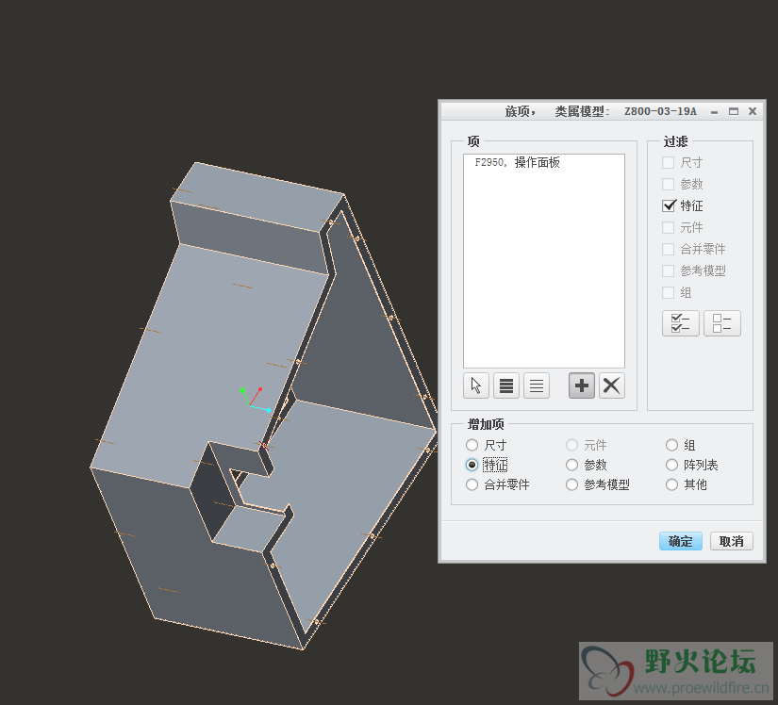Select the 参考模型 radio option
This screenshot has width=778, height=705.
tap(572, 484)
